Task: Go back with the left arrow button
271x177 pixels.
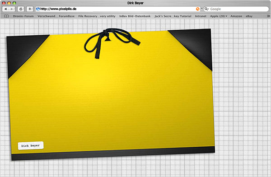Action: pyautogui.click(x=5, y=9)
